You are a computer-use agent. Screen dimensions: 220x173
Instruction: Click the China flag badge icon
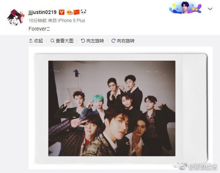(77, 12)
